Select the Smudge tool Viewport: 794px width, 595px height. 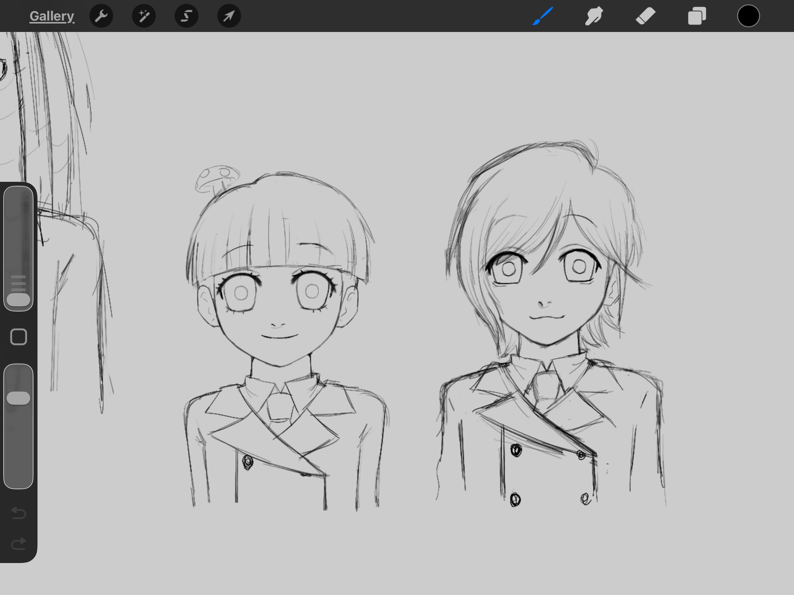point(594,16)
